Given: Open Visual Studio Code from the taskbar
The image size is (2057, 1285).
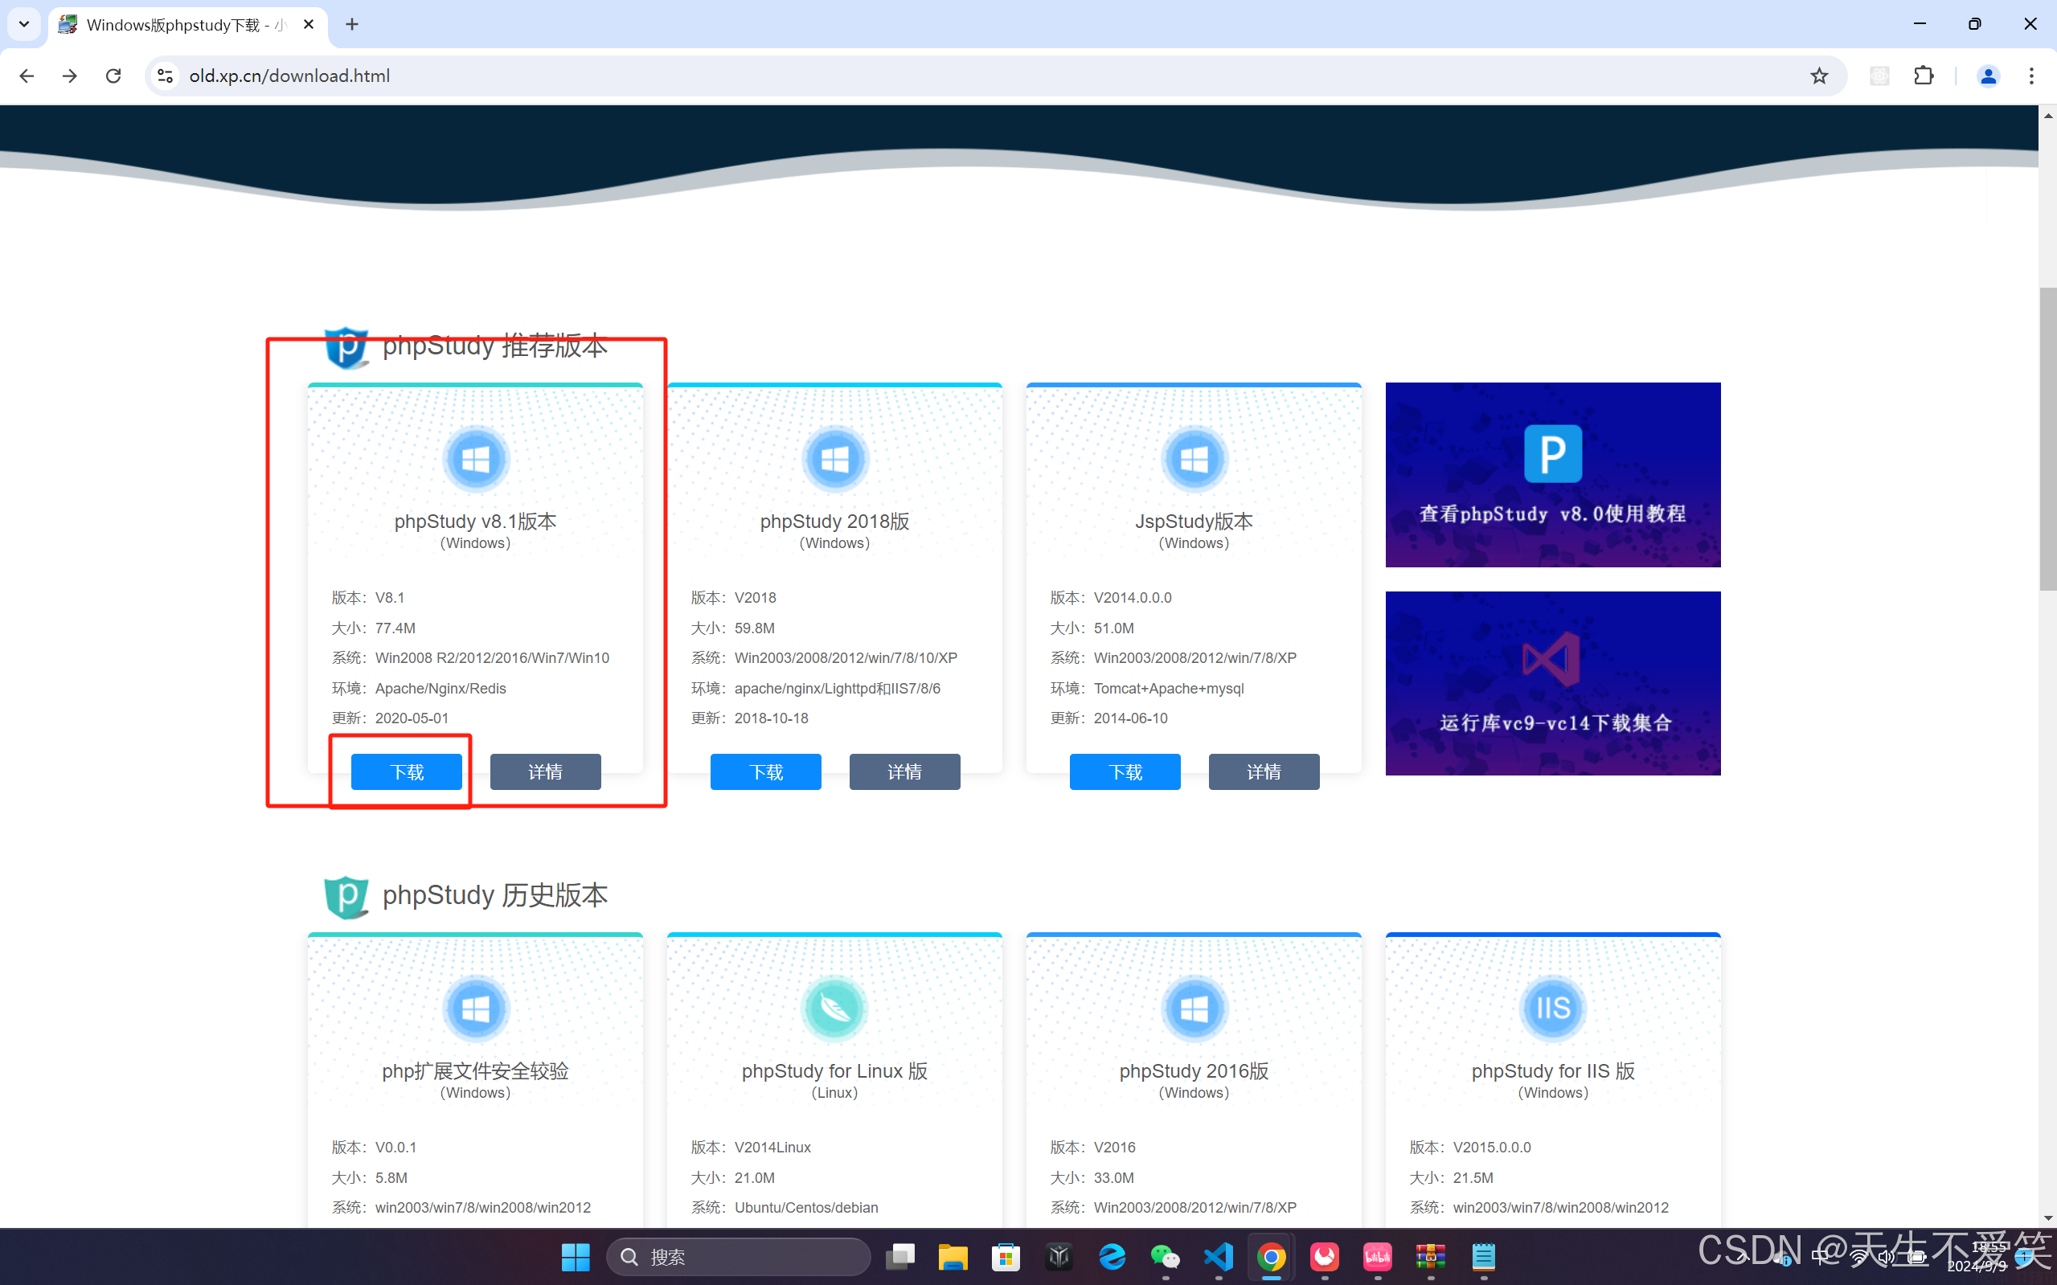Looking at the screenshot, I should point(1219,1257).
